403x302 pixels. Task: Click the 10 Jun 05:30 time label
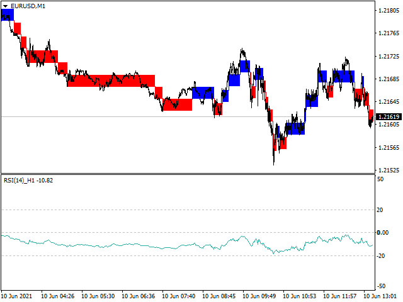click(x=98, y=296)
